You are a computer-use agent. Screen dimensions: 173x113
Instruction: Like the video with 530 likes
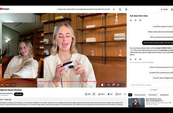[88, 94]
